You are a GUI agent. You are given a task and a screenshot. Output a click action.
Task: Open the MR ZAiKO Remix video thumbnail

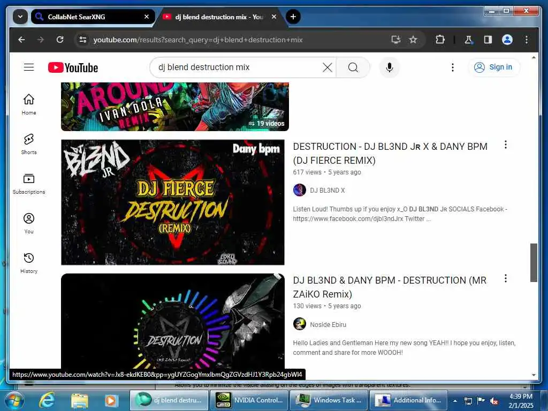pyautogui.click(x=173, y=321)
